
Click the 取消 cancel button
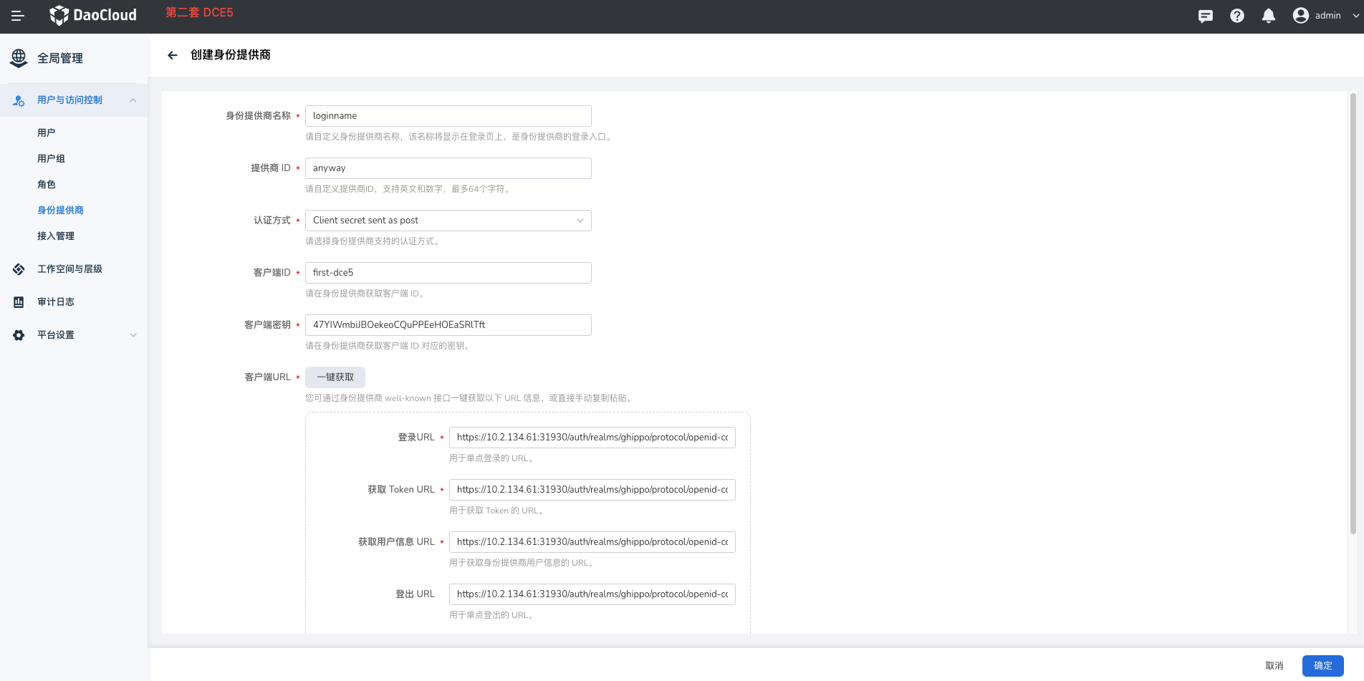coord(1274,666)
